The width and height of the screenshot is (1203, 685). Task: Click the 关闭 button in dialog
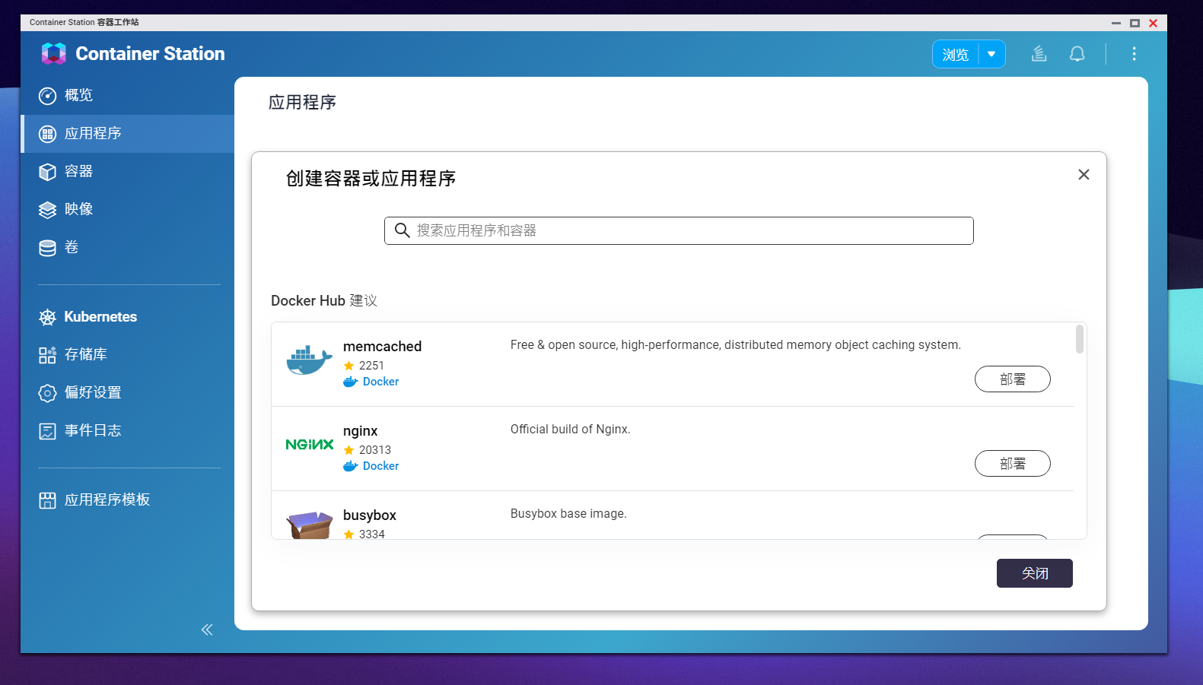click(1034, 573)
